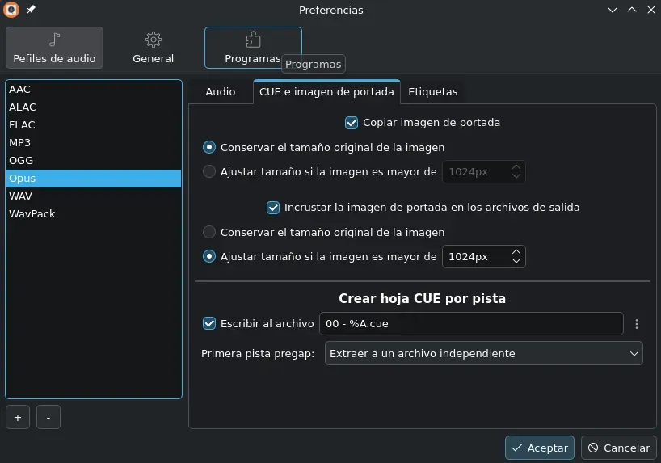
Task: Select the WavPack profile
Action: click(94, 214)
